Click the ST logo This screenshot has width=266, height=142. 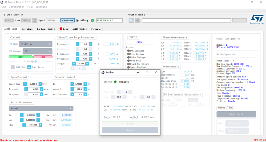point(257,19)
